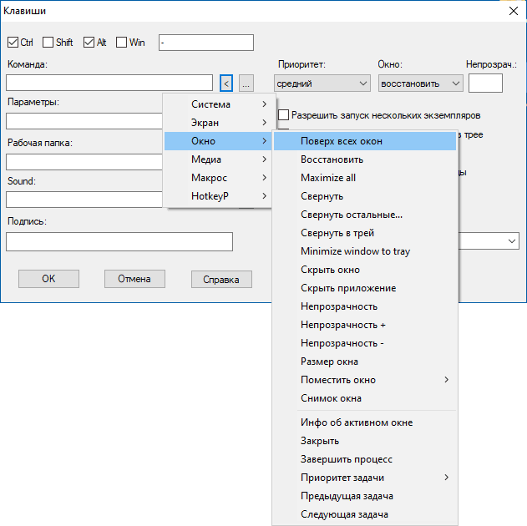Expand the Медиа submenu
Screen dimensions: 527x526
coord(218,159)
